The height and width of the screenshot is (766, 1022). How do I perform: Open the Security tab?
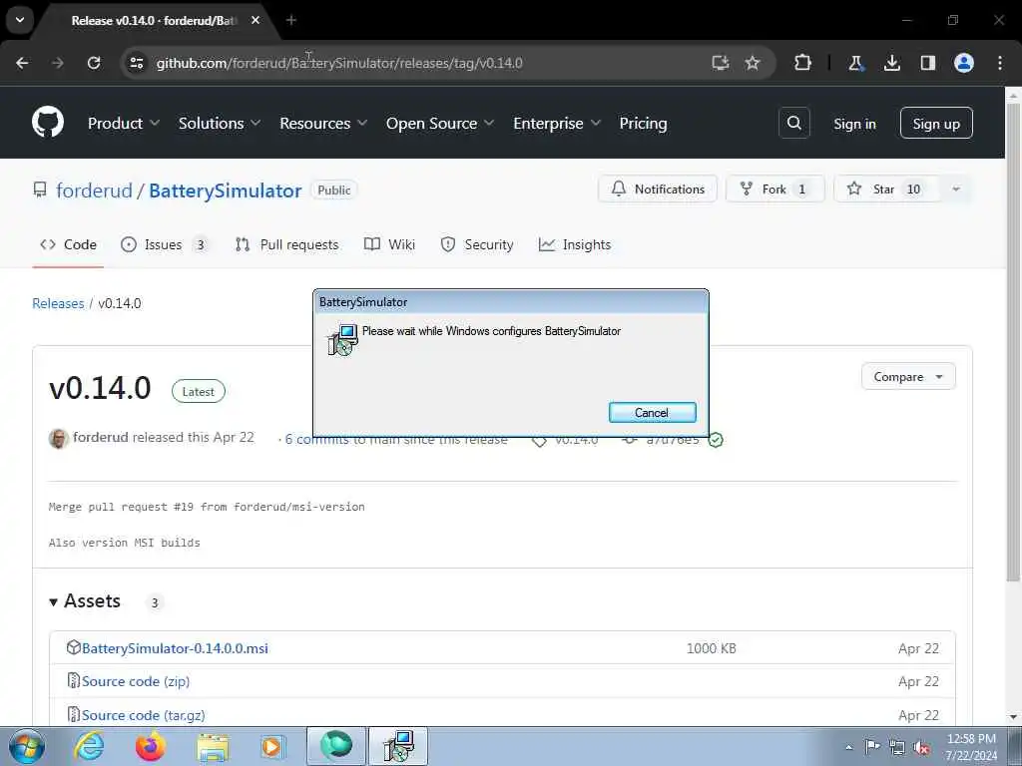point(476,244)
